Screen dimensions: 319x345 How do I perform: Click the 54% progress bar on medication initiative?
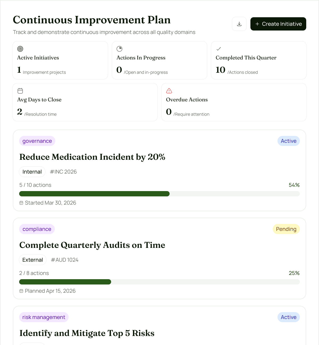pyautogui.click(x=159, y=194)
